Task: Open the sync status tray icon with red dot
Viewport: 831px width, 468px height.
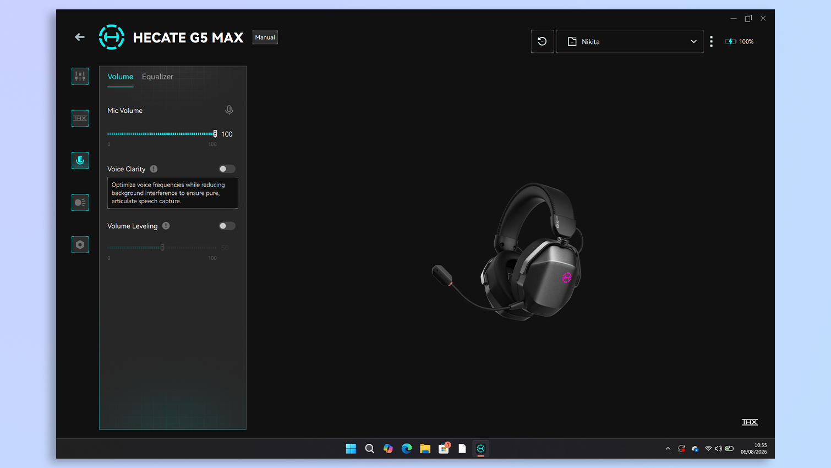Action: click(681, 449)
